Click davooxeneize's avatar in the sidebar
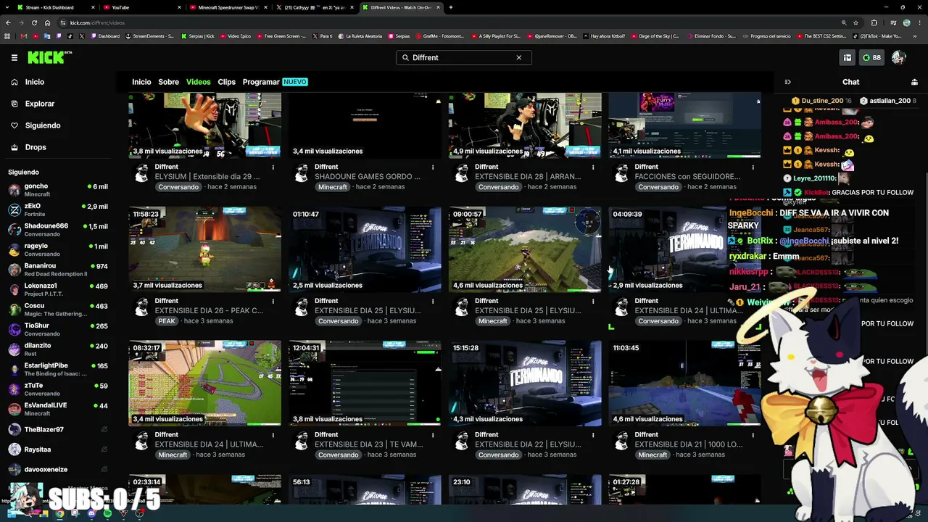The image size is (928, 522). point(14,469)
